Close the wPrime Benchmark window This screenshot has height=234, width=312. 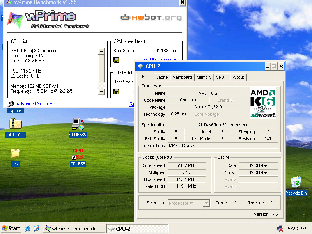tap(182, 2)
